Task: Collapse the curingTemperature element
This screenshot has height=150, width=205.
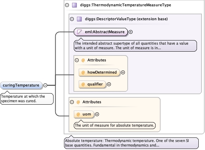Action: coord(45,85)
